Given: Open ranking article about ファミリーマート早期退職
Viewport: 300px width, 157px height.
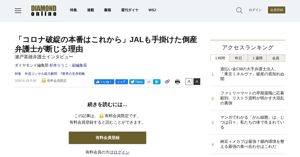Looking at the screenshot, I should click(252, 98).
